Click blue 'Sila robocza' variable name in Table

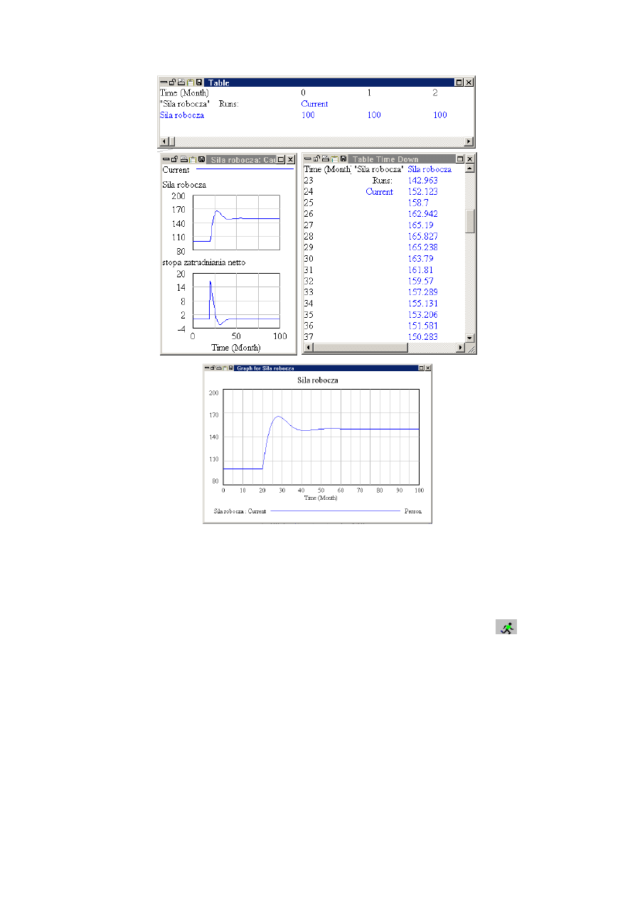point(182,115)
